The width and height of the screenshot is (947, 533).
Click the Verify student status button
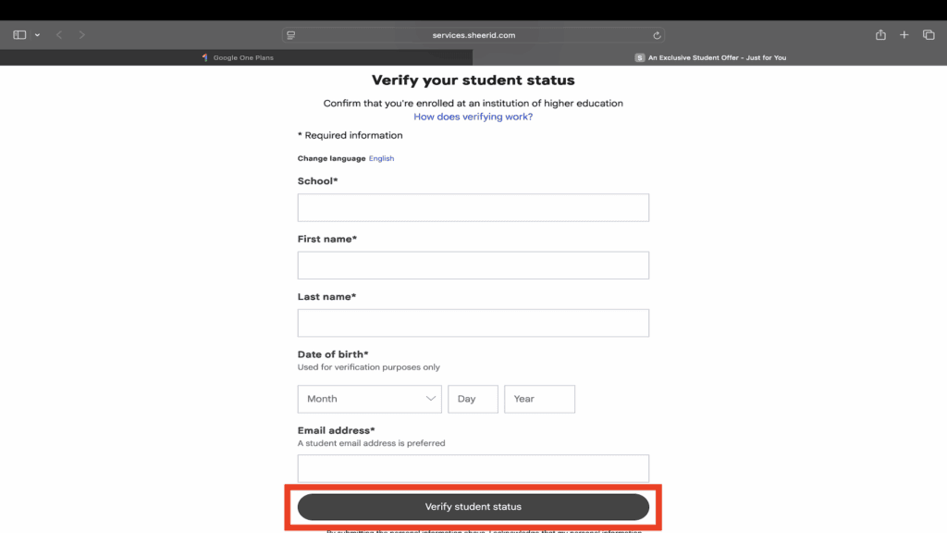[x=473, y=506]
